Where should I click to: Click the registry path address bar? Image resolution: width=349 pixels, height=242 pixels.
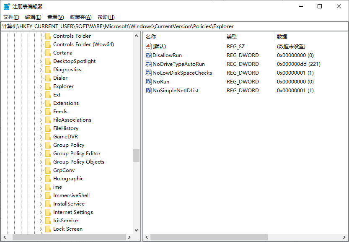pos(174,26)
